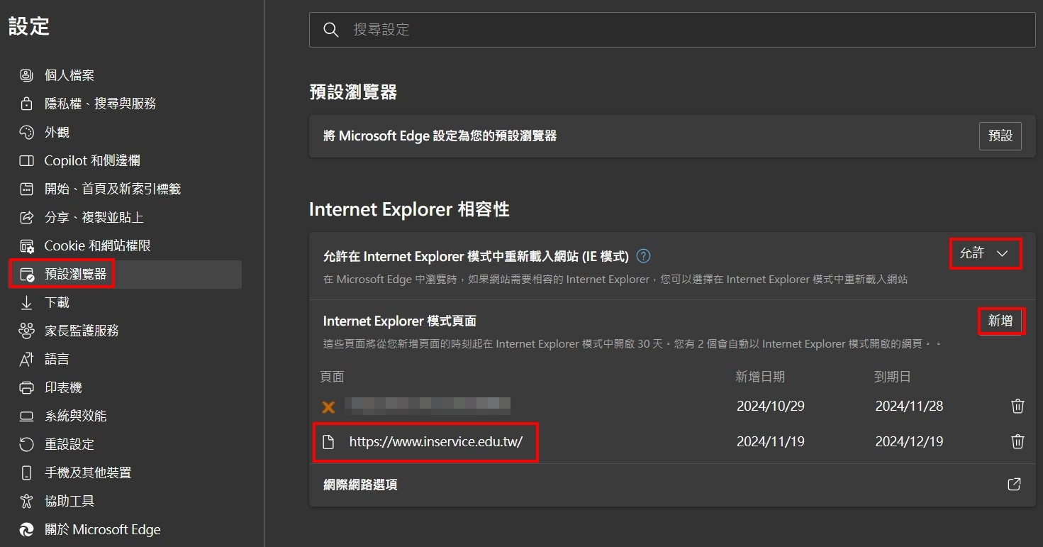
Task: Click the 分享、複製並貼上 share icon
Action: tap(26, 217)
